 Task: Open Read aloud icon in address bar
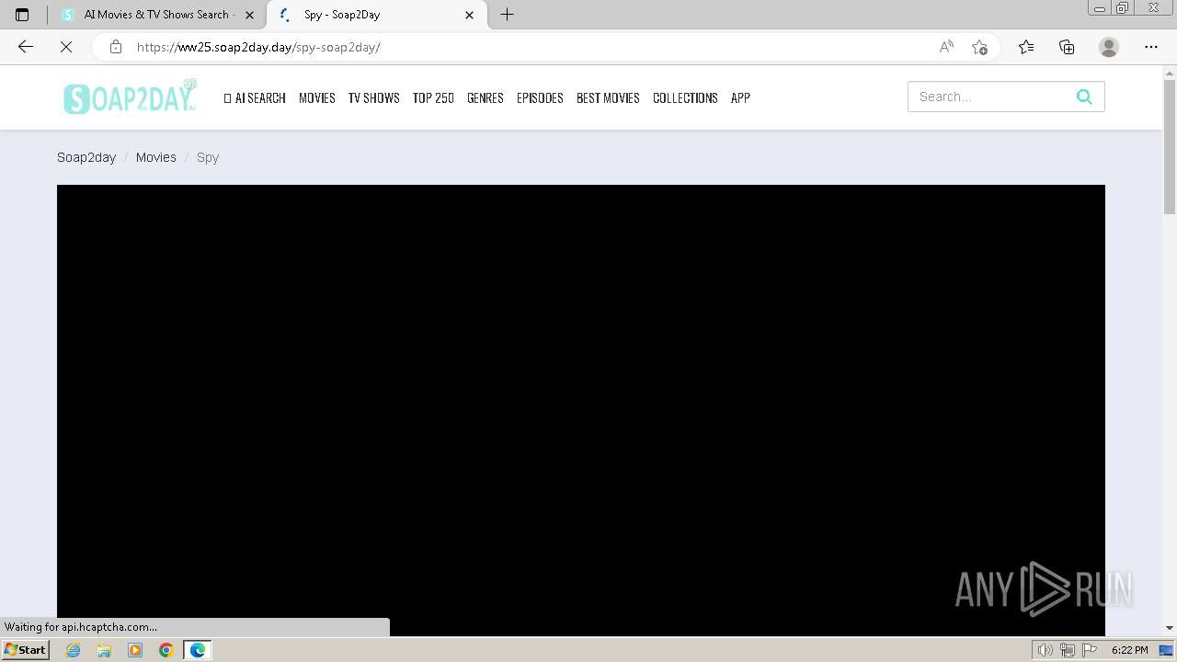946,47
